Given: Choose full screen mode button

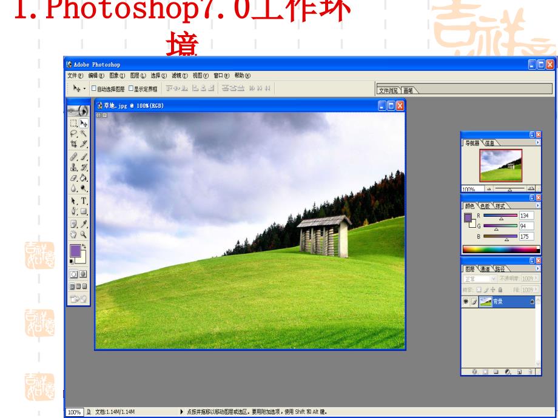Looking at the screenshot, I should [85, 287].
